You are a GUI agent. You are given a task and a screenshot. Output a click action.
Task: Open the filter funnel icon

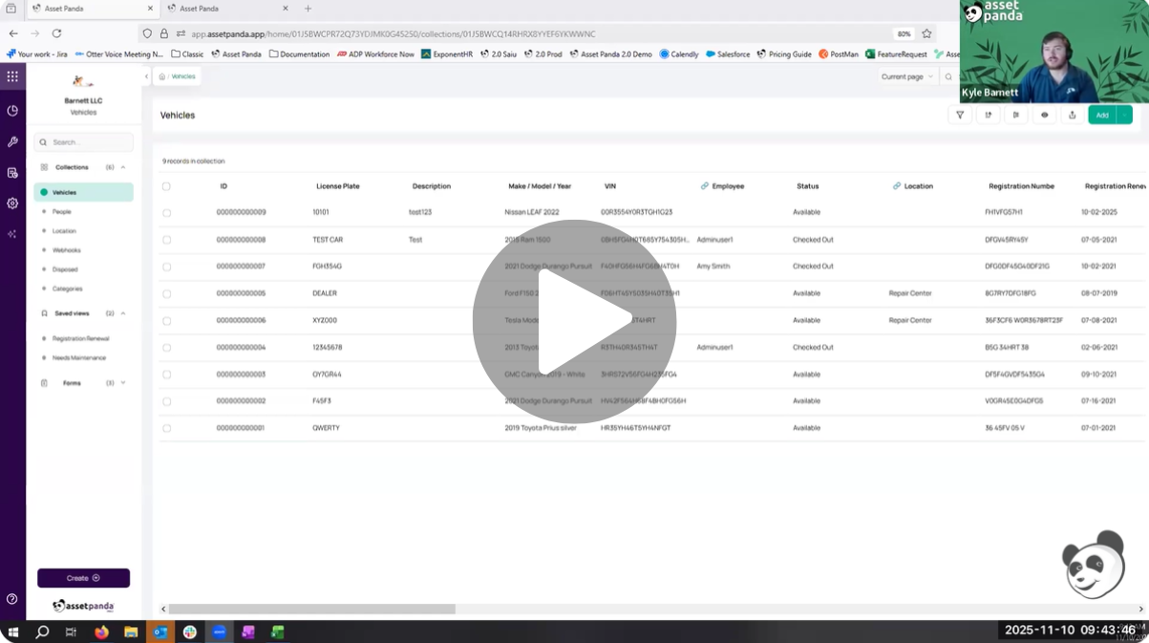point(960,115)
